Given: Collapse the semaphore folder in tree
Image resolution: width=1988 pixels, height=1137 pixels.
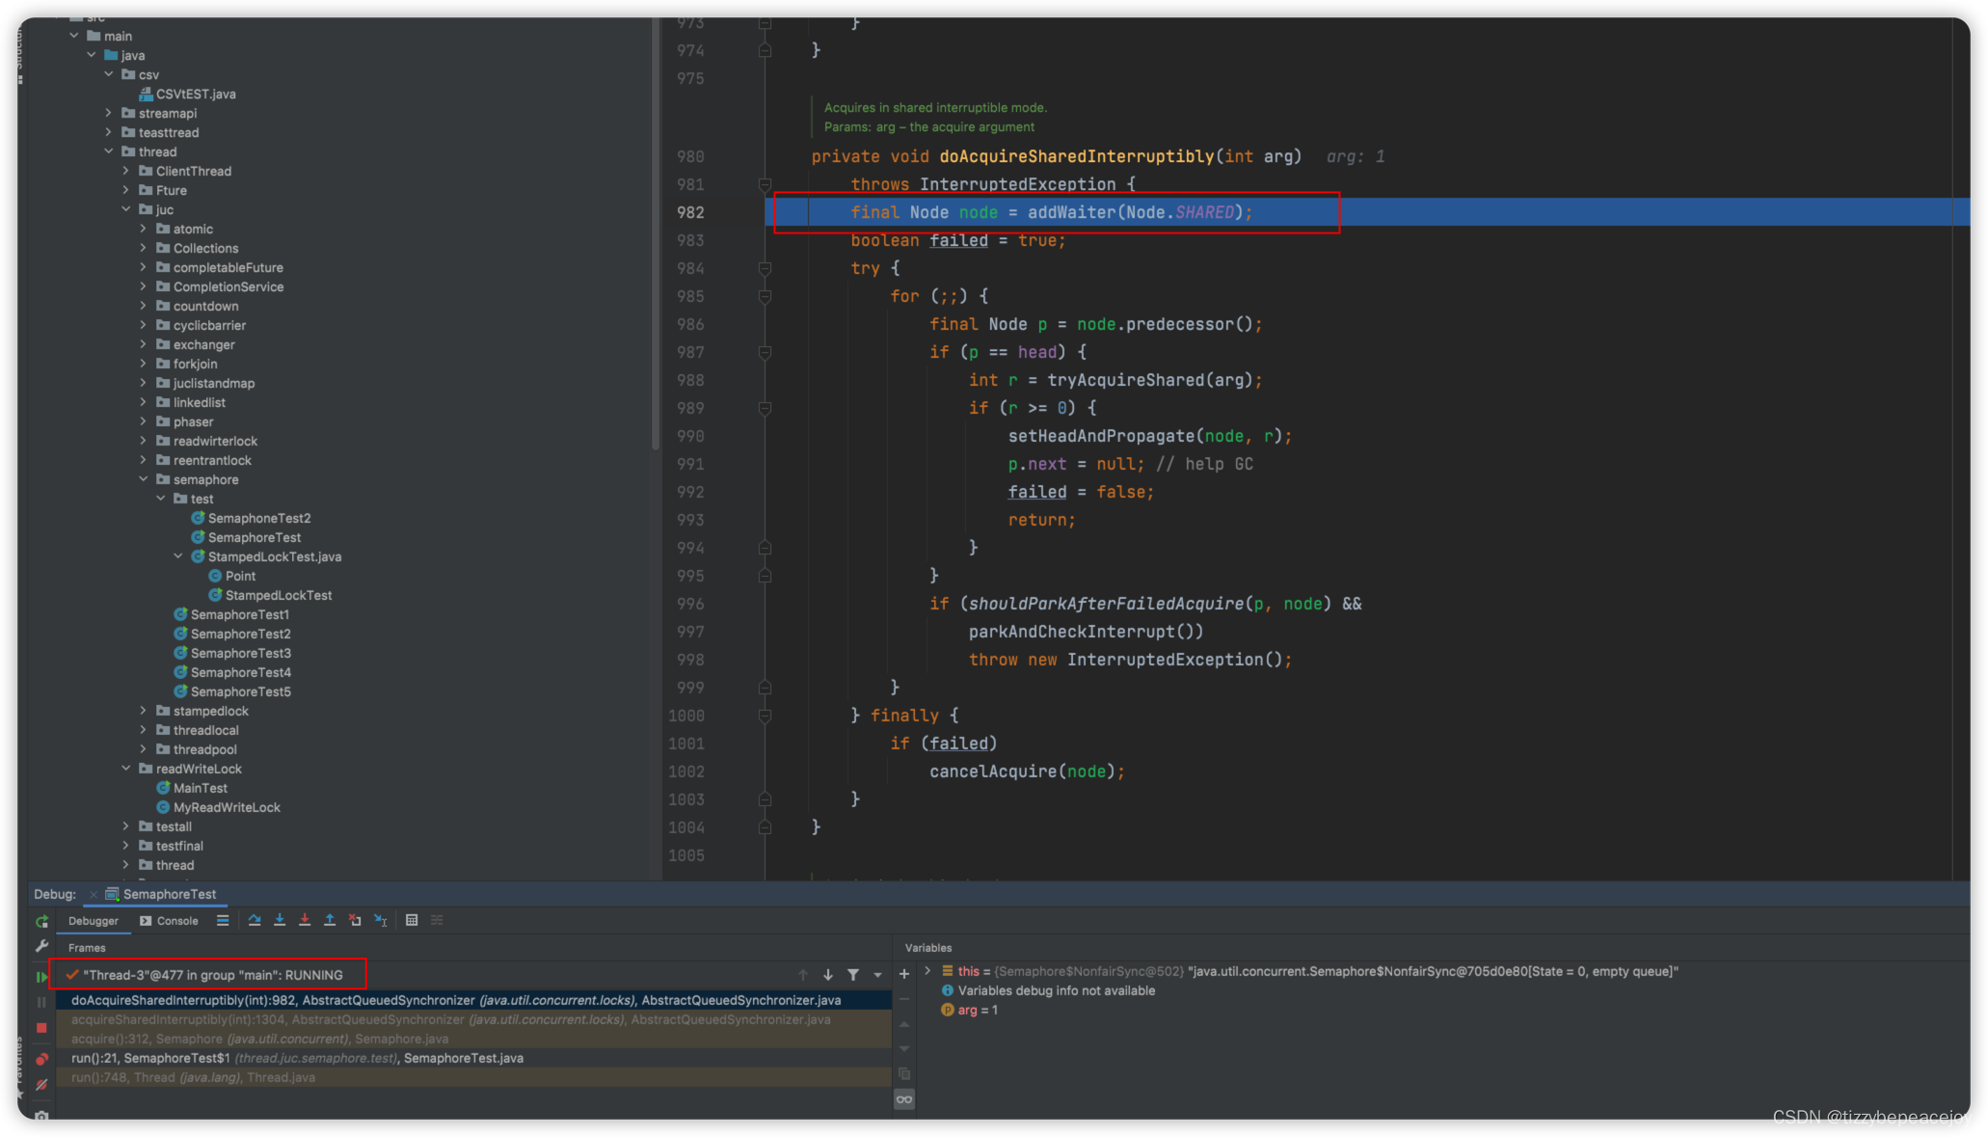Looking at the screenshot, I should tap(144, 479).
